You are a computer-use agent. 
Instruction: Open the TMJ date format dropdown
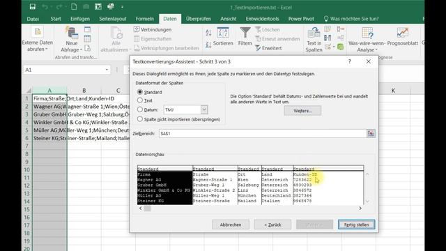click(204, 109)
